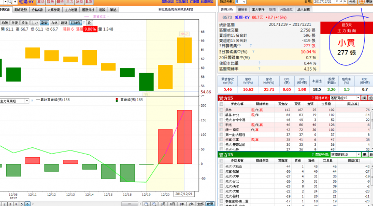Click the zoom-in magnifier below the chart

point(154,204)
